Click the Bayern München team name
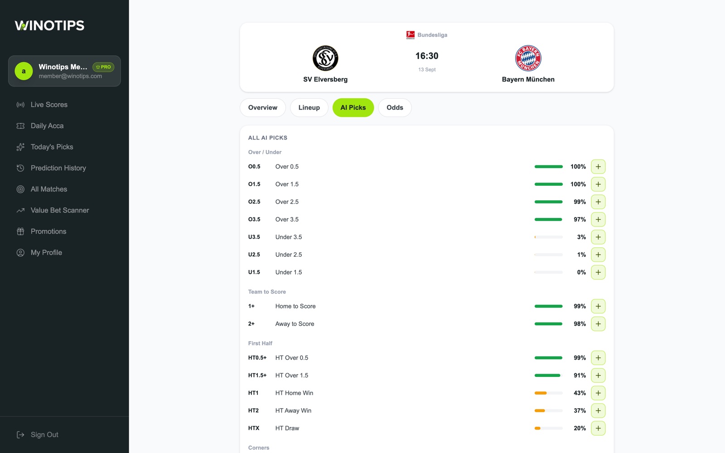725x453 pixels. (528, 79)
